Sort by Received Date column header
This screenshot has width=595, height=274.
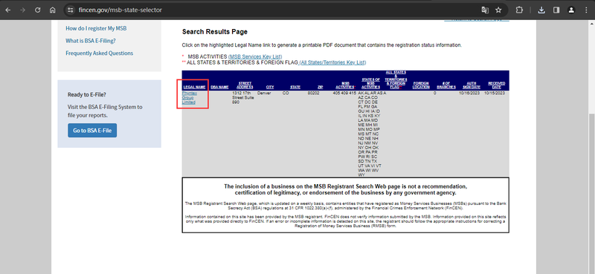point(496,85)
